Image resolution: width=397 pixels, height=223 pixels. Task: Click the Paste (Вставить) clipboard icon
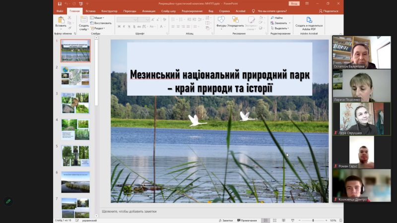(61, 20)
